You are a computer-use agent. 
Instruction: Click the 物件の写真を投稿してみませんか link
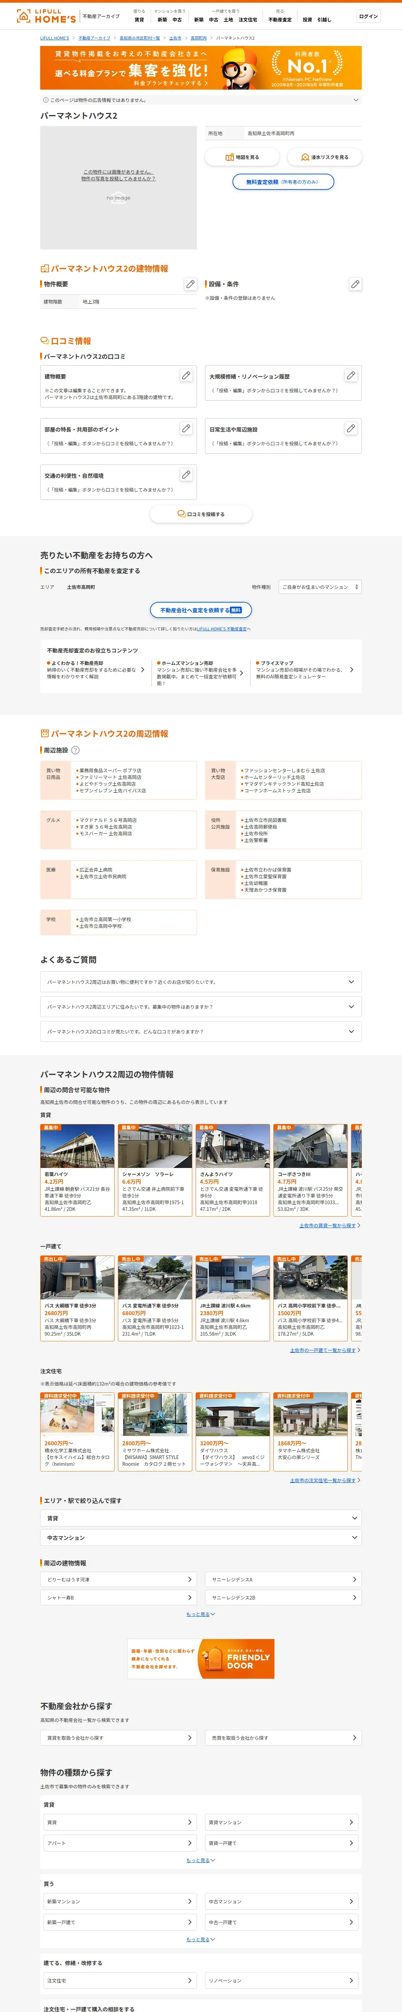point(119,179)
